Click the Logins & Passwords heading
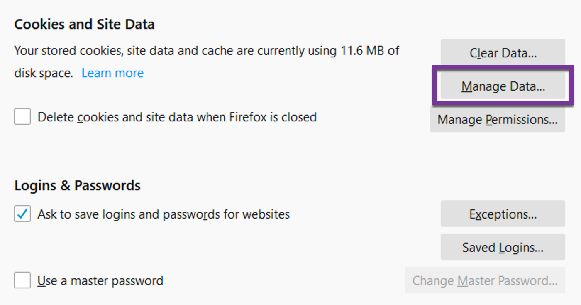Viewport: 581px width, 305px height. pyautogui.click(x=77, y=185)
